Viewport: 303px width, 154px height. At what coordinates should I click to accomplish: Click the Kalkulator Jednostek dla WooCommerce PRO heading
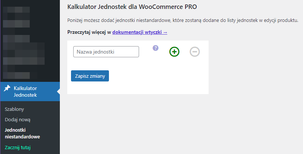click(x=132, y=7)
